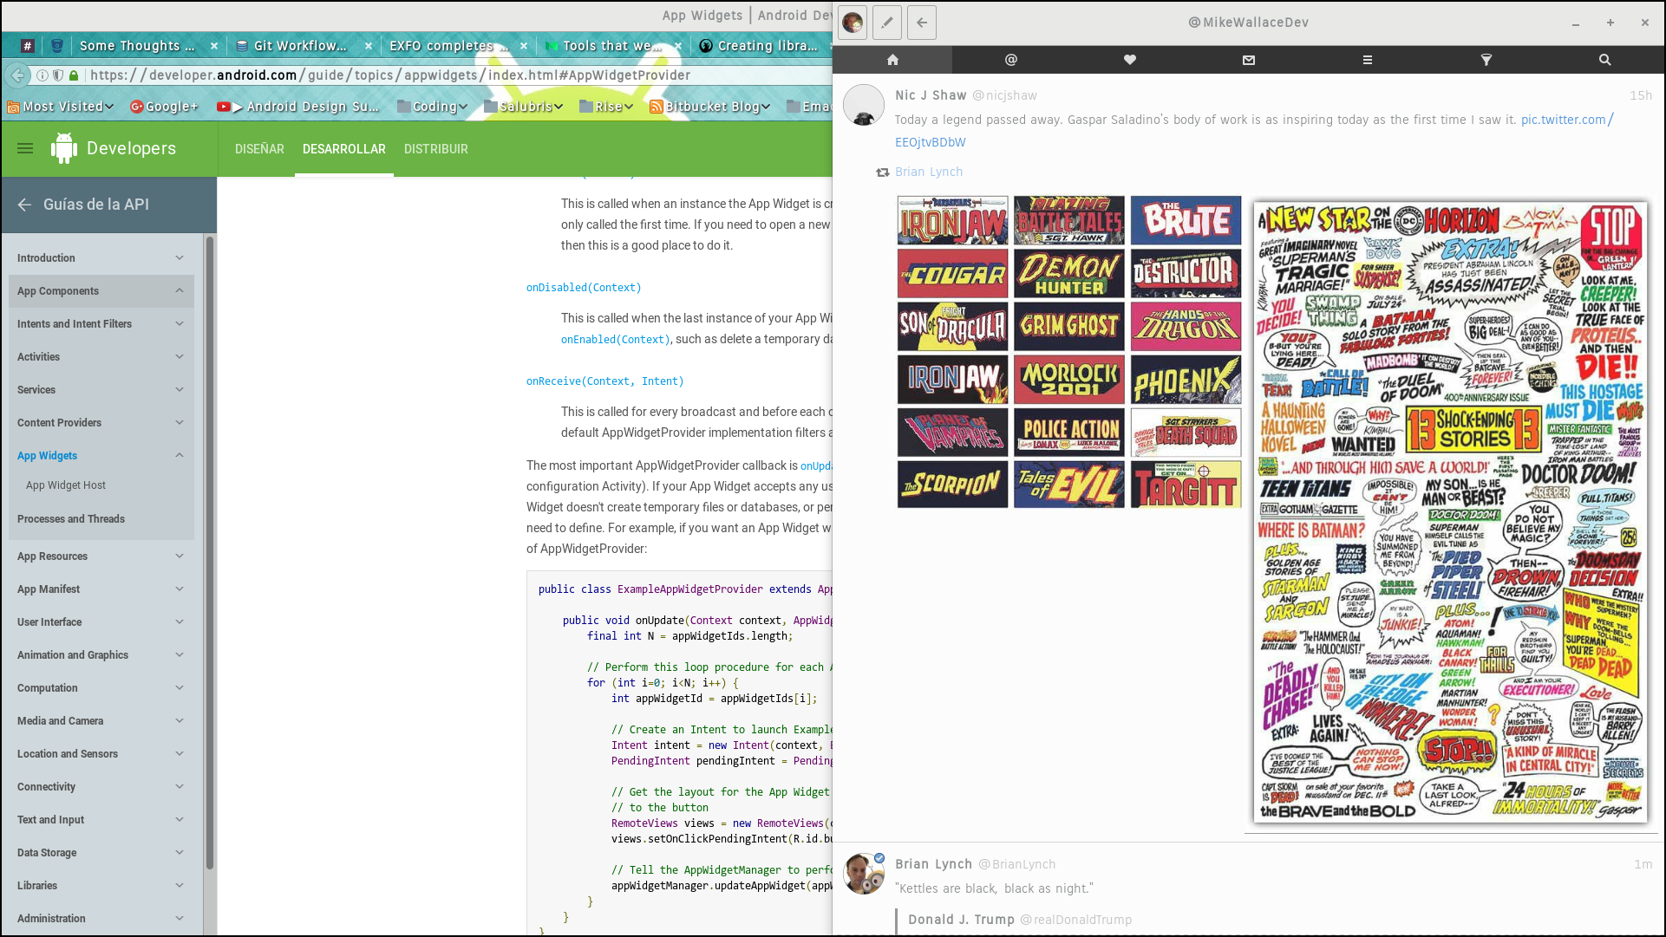Image resolution: width=1666 pixels, height=937 pixels.
Task: Open the Bitbucket Blog feed dropdown
Action: point(709,107)
